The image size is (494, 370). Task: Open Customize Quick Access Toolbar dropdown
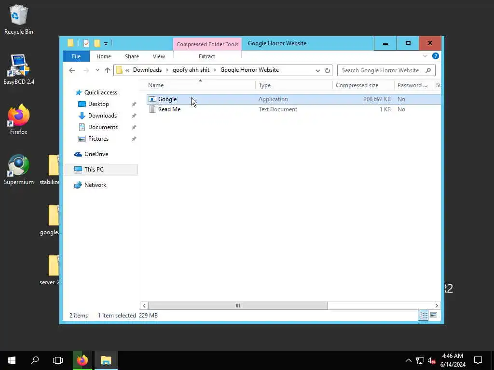[x=106, y=44]
